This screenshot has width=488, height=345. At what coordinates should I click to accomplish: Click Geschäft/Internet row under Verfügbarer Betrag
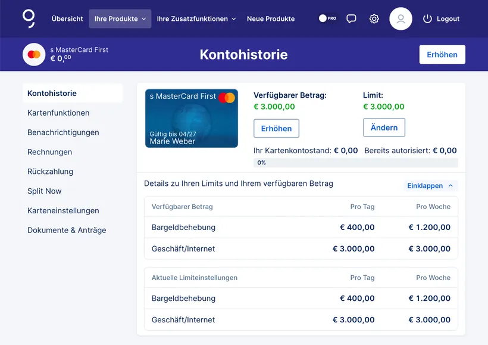coord(301,248)
